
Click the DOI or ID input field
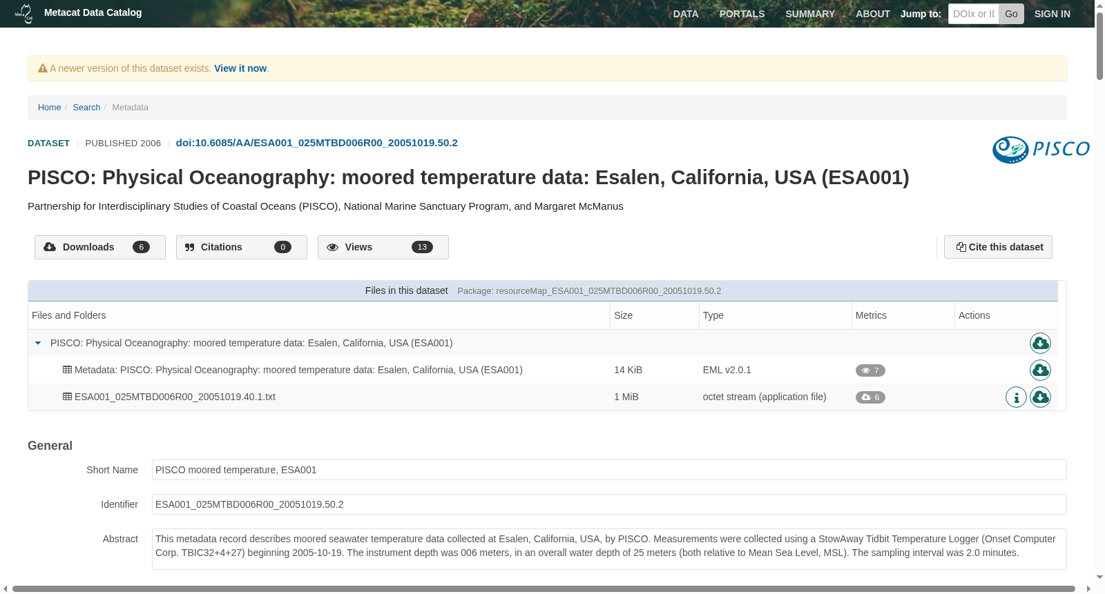(x=974, y=14)
